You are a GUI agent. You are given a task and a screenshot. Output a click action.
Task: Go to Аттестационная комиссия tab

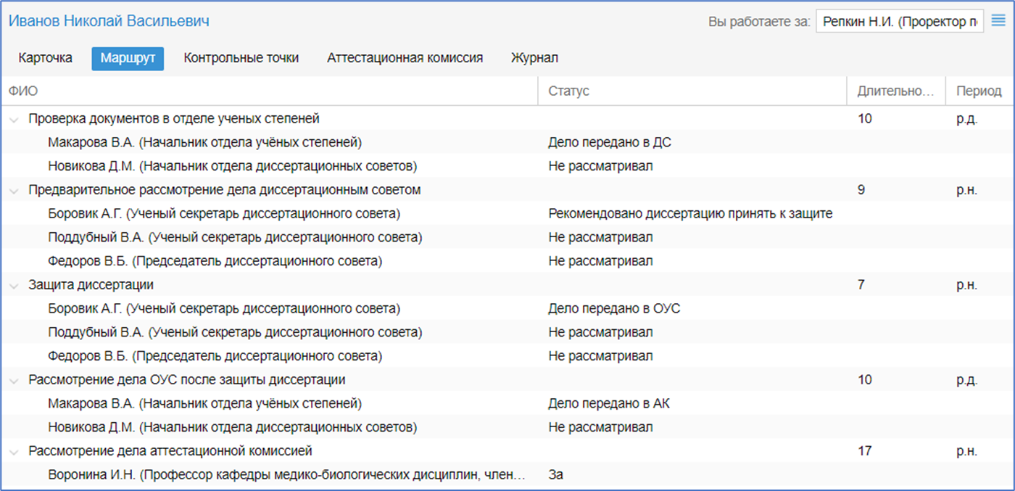(x=405, y=58)
